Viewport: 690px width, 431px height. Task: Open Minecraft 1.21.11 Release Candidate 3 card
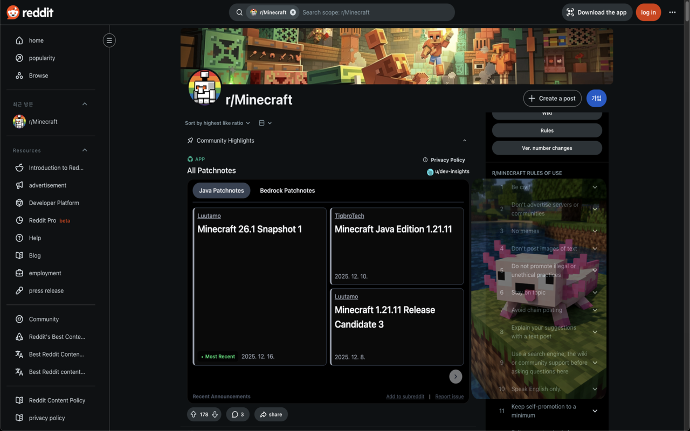coord(397,327)
